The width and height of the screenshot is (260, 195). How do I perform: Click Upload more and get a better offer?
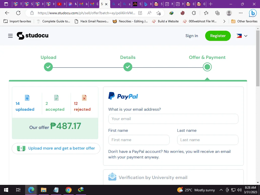(x=56, y=148)
